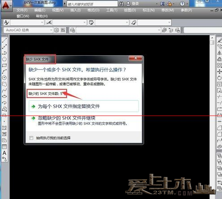The height and width of the screenshot is (199, 222).
Task: Open the AutoCAD application menu logo
Action: (x=6, y=6)
